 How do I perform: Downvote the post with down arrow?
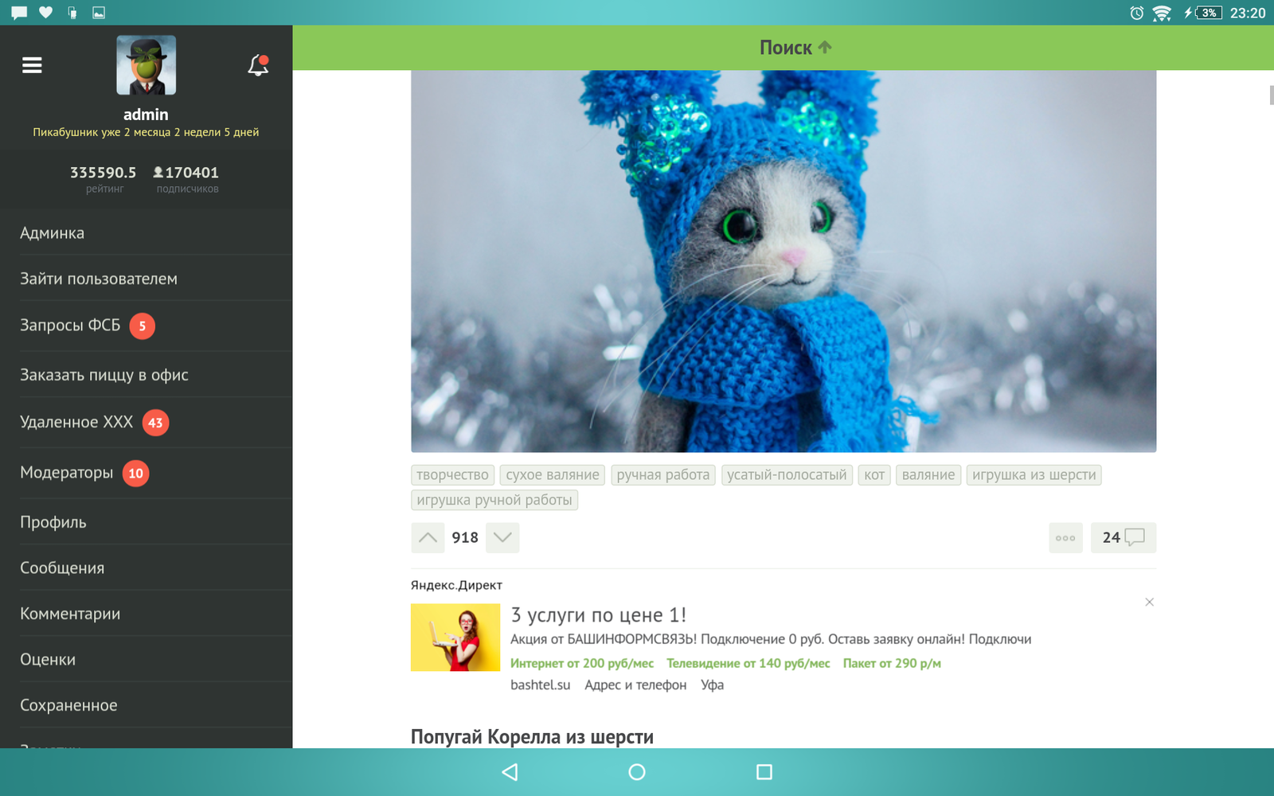click(502, 537)
